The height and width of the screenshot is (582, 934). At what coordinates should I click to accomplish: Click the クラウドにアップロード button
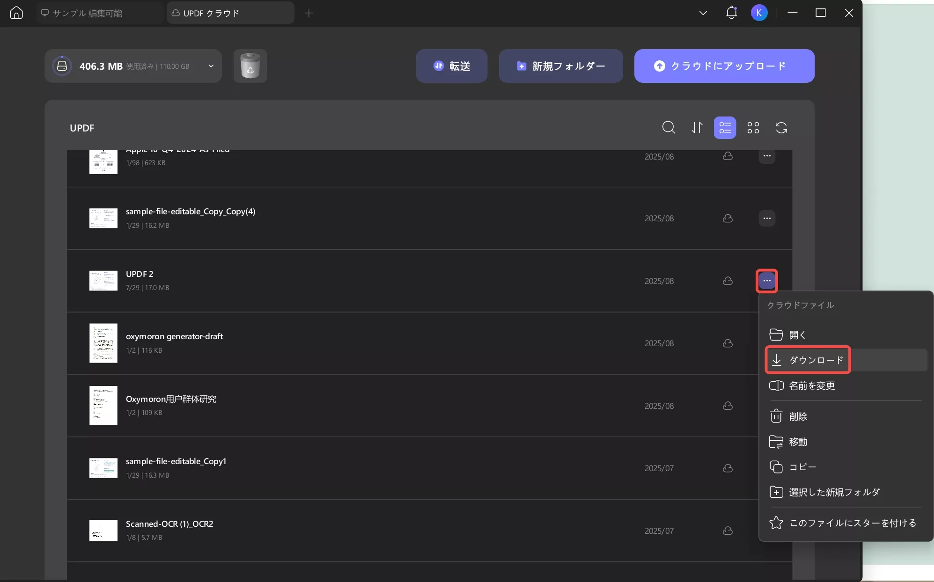(724, 66)
